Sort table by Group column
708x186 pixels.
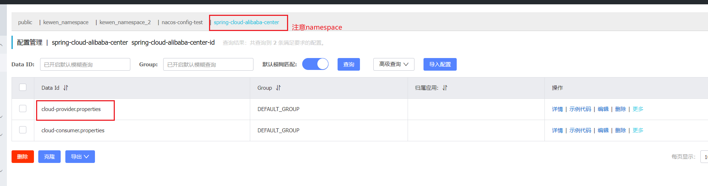click(x=278, y=88)
